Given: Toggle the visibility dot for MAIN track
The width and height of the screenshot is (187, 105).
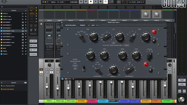Looking at the screenshot, I should point(26,48).
